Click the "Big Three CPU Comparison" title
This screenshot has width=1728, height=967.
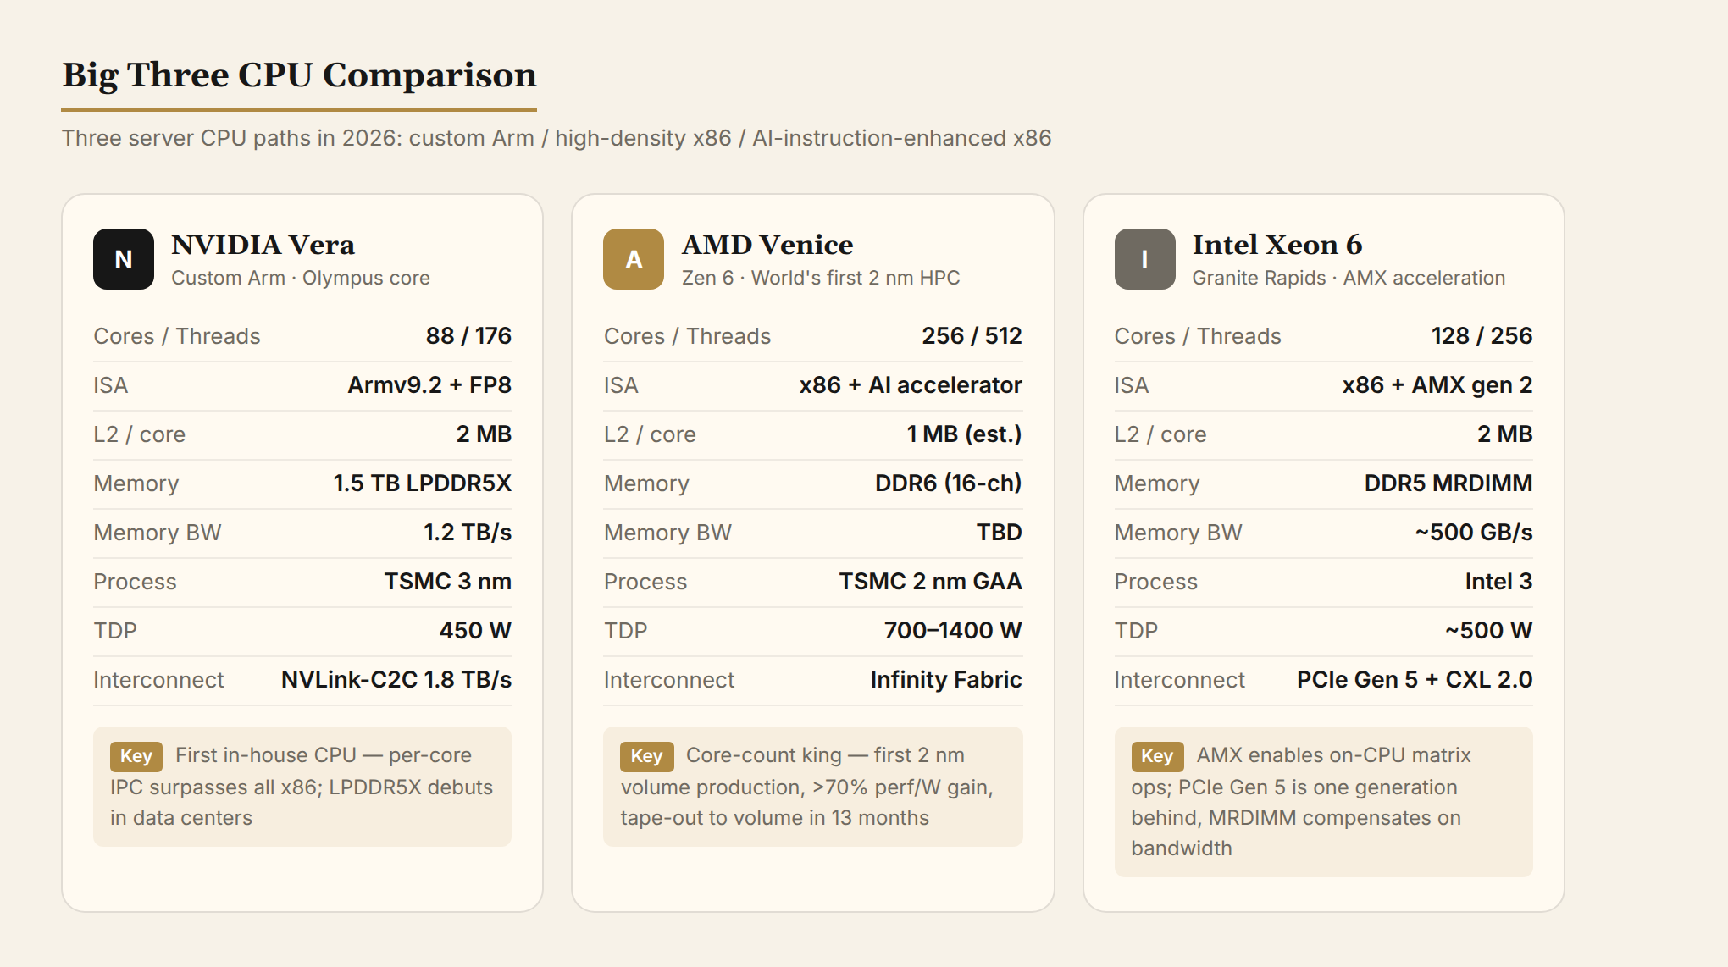(299, 75)
